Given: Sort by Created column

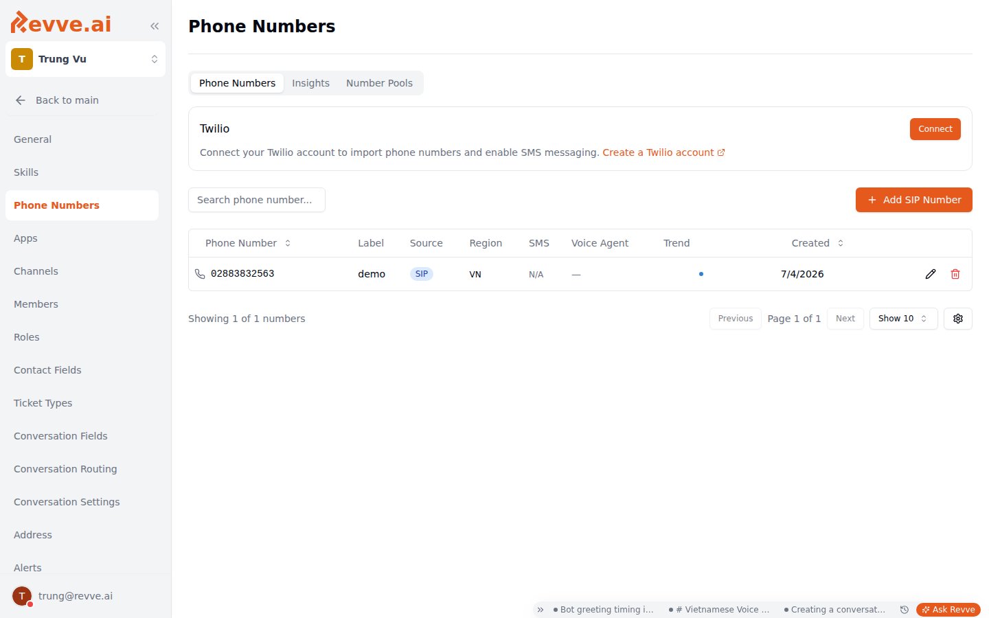Looking at the screenshot, I should point(817,243).
